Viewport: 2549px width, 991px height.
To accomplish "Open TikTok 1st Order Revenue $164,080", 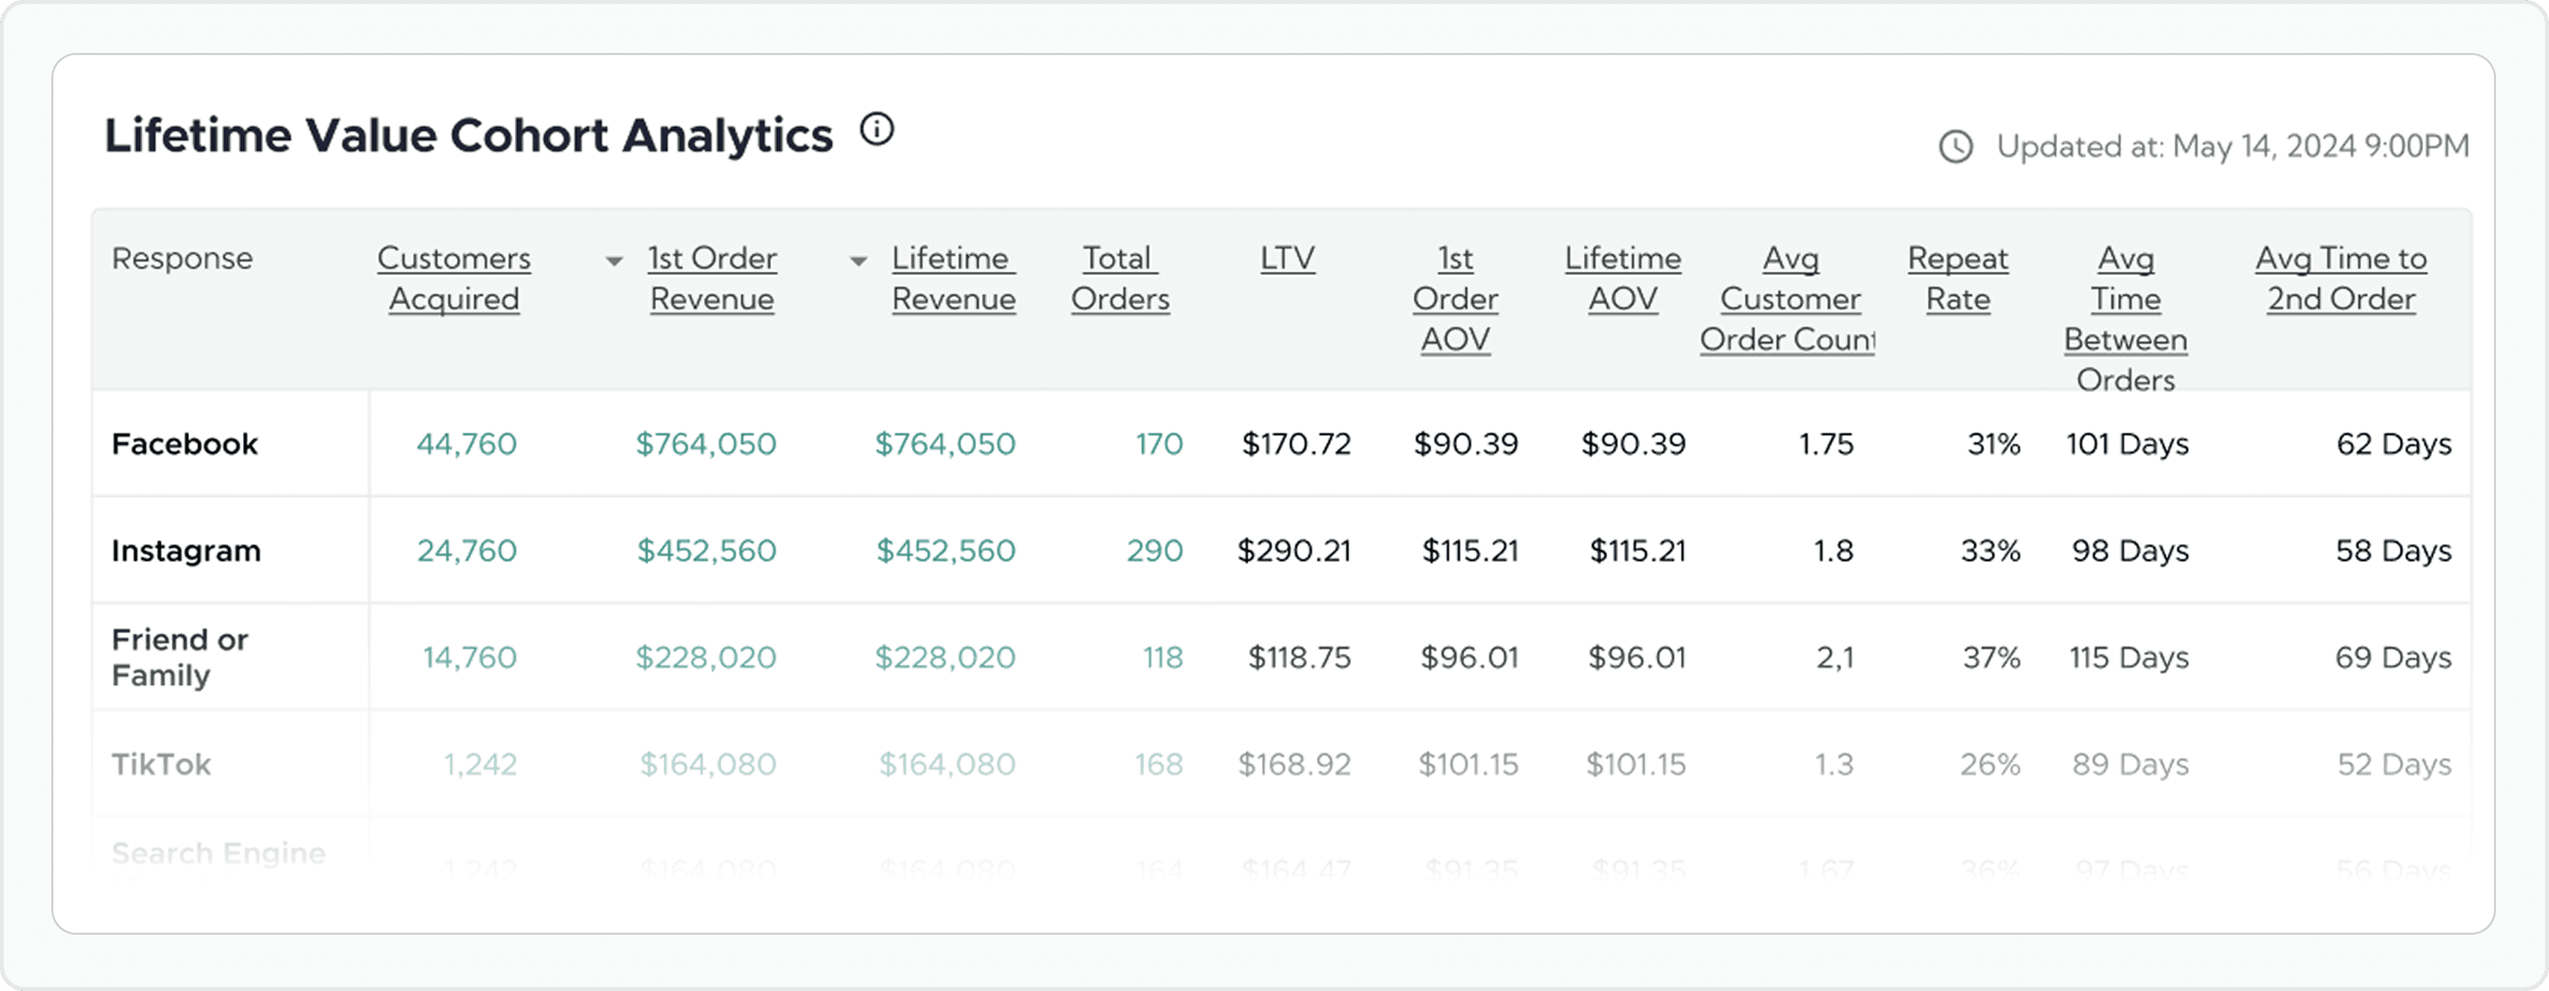I will pyautogui.click(x=708, y=765).
